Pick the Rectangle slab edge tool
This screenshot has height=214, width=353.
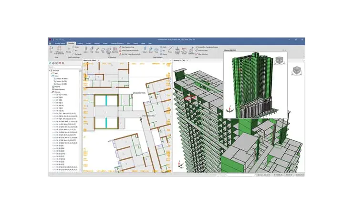click(77, 54)
